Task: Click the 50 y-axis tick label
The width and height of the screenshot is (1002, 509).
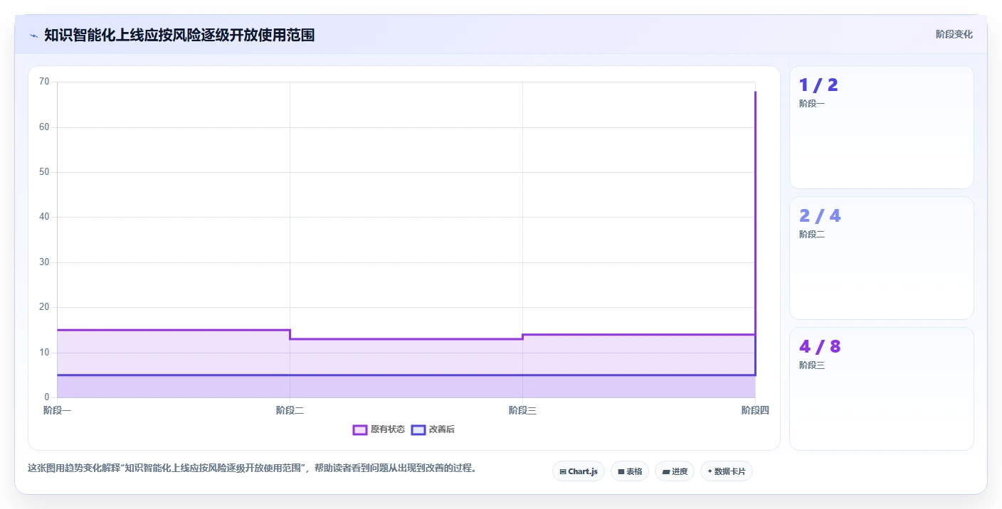Action: click(44, 172)
